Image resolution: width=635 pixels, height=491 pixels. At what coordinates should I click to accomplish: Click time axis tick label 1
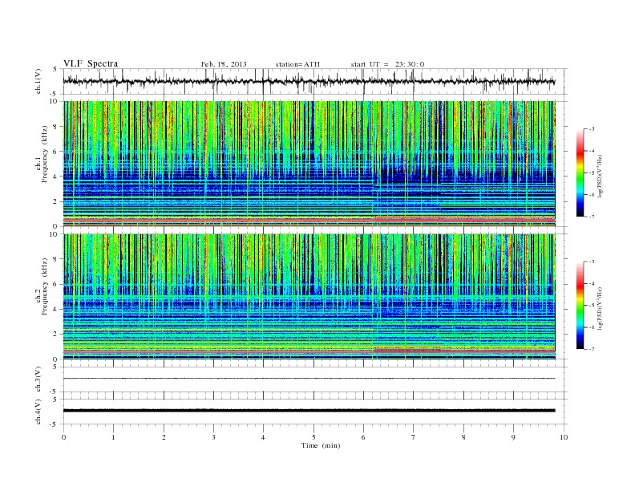113,437
